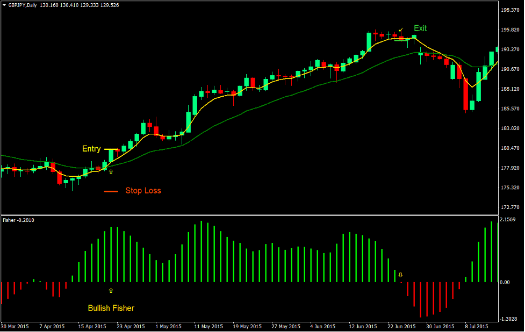Click the Entry label on the chart
This screenshot has width=525, height=332.
(x=91, y=149)
